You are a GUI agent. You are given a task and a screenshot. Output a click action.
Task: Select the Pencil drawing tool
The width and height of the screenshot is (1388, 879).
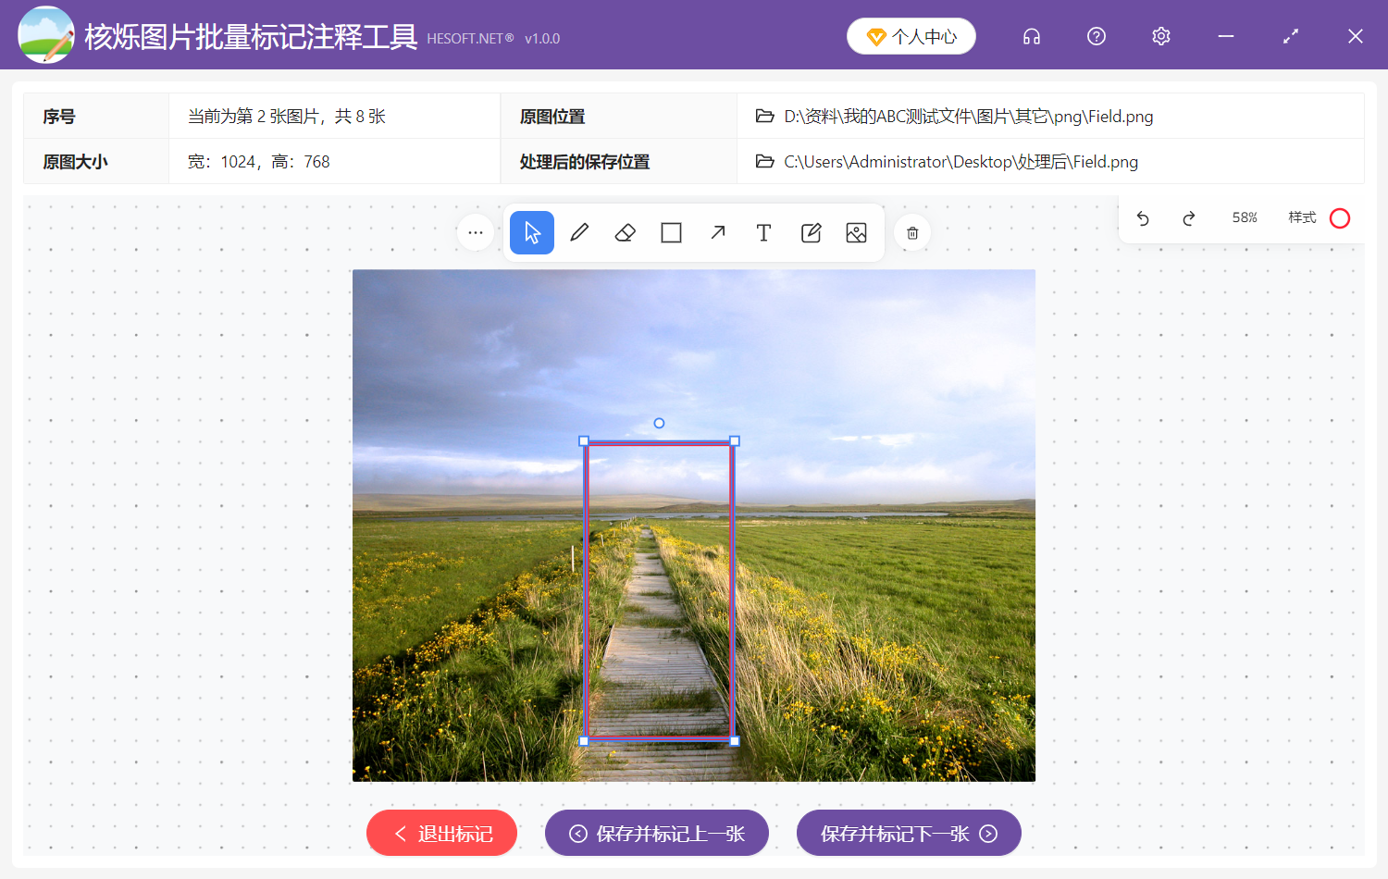click(578, 232)
